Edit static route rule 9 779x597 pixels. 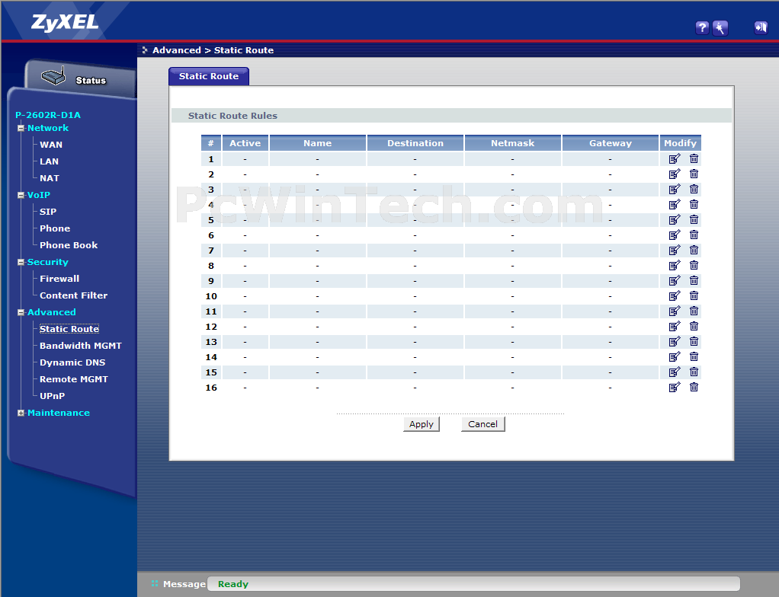[x=674, y=280]
